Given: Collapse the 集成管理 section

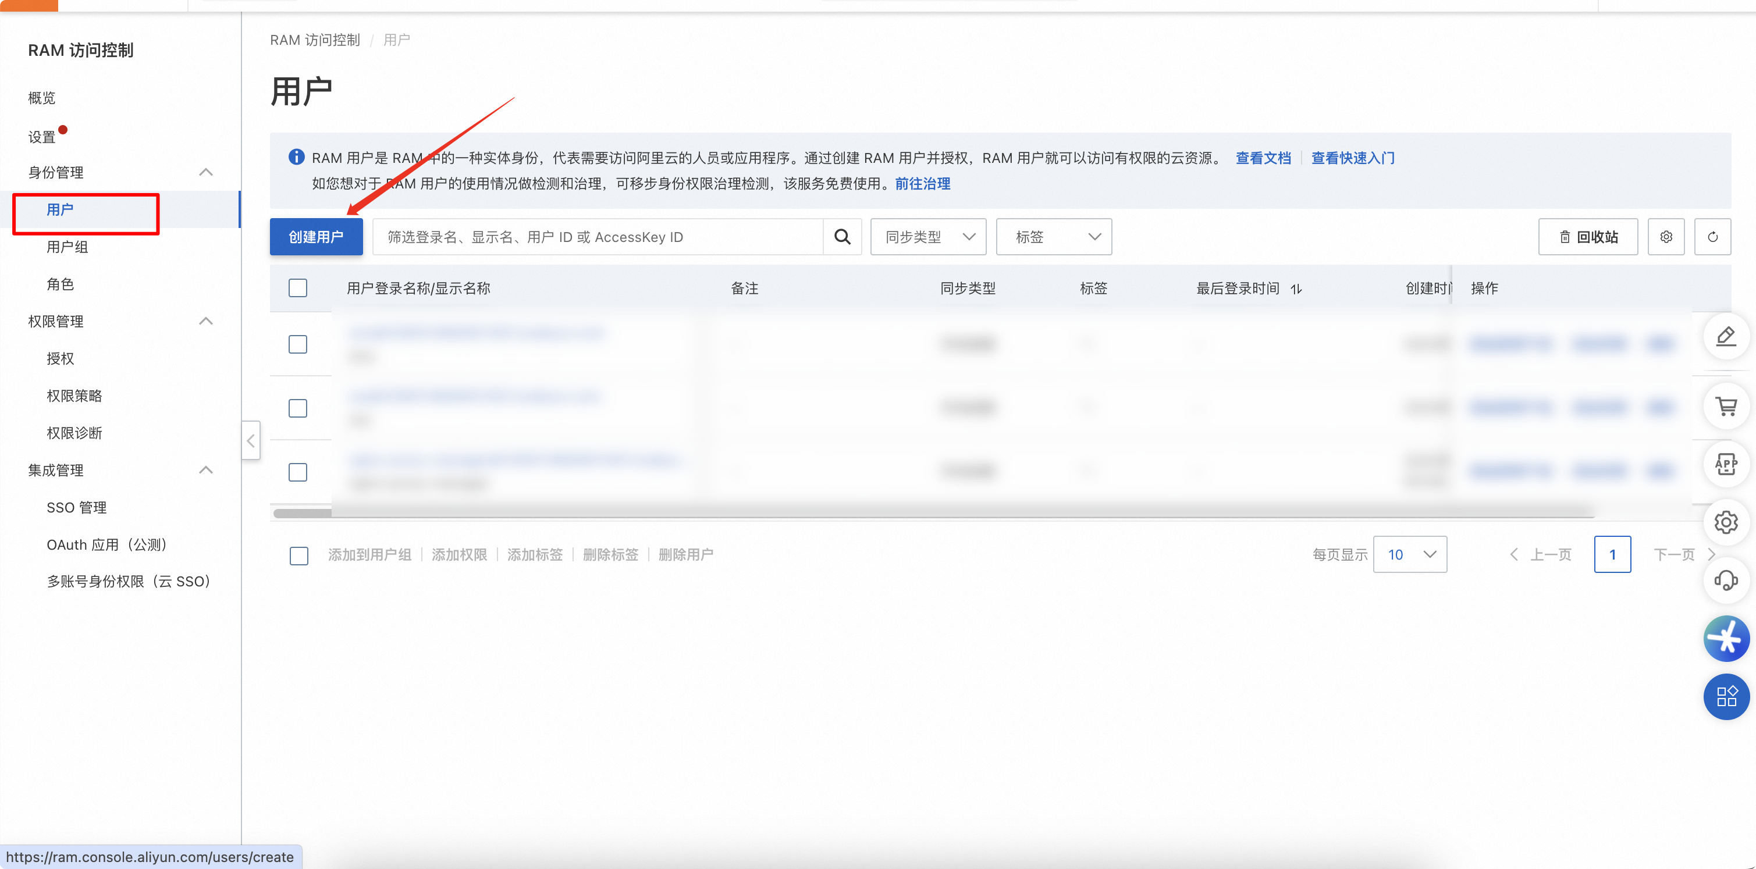Looking at the screenshot, I should 206,471.
